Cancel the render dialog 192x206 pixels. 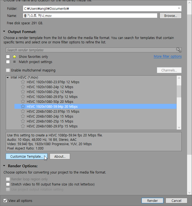(176, 201)
